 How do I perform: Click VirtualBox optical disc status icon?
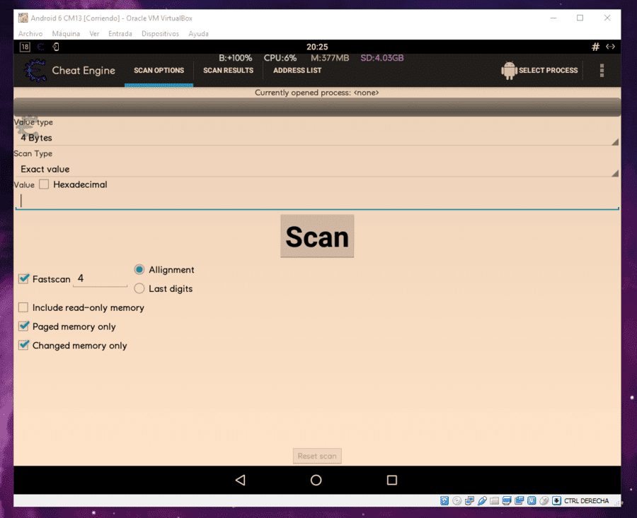(x=457, y=501)
